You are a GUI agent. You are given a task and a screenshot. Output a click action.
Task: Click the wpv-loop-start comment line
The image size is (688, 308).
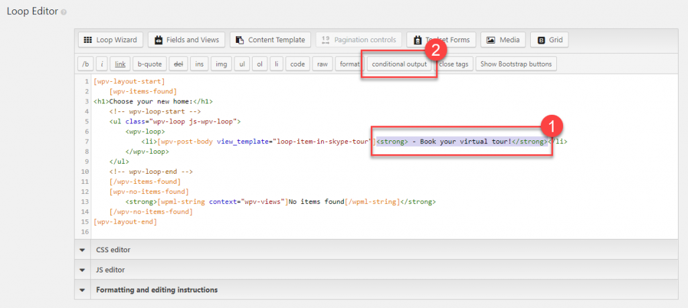155,111
